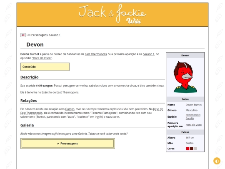Click the 167 cm height value
Image resolution: width=225 pixels, height=169 pixels.
pos(190,138)
